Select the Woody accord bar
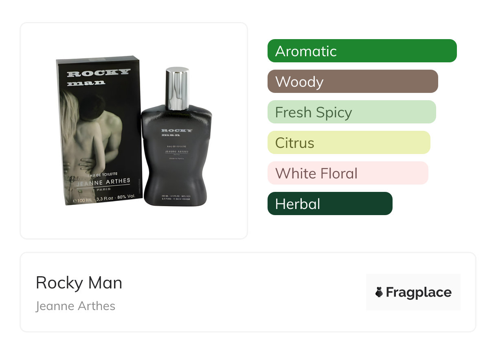Viewport: 496px width, 352px height. pos(353,81)
